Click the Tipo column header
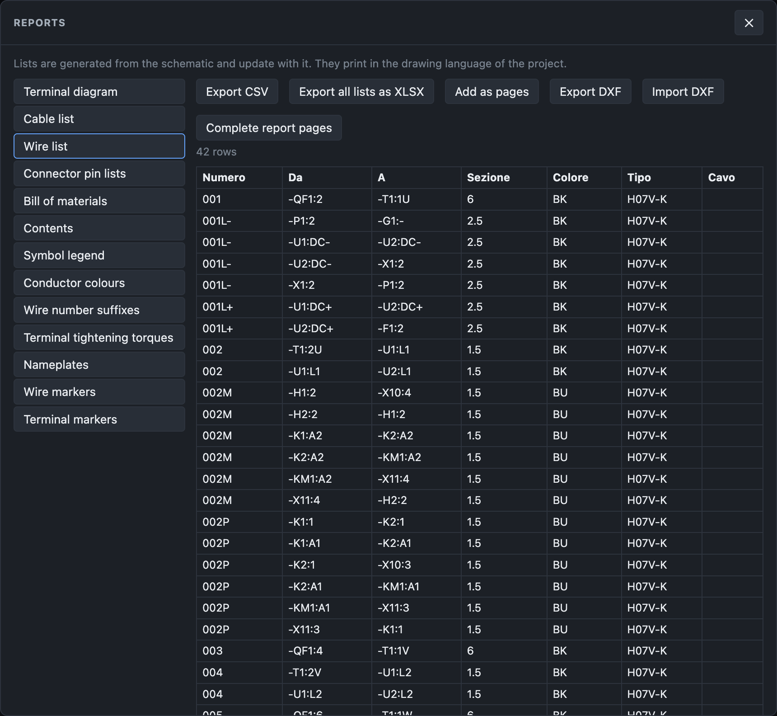The width and height of the screenshot is (777, 716). tap(662, 178)
